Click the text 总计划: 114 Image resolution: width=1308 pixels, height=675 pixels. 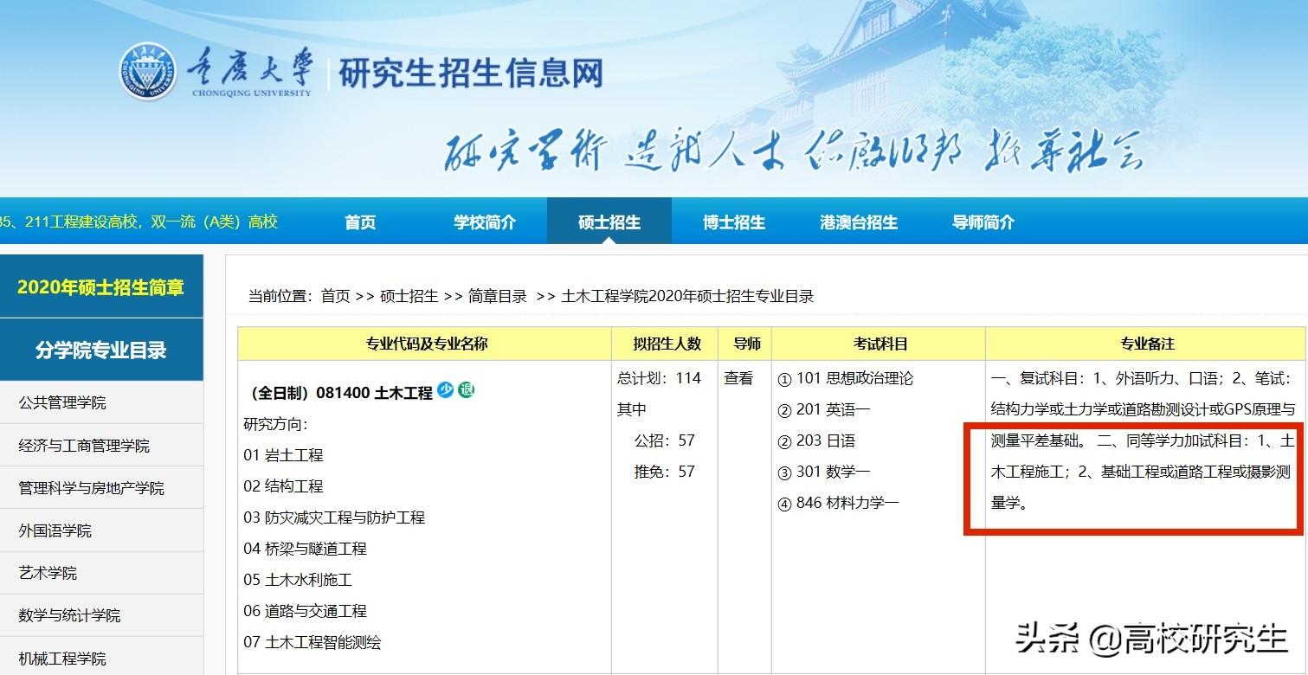point(659,378)
